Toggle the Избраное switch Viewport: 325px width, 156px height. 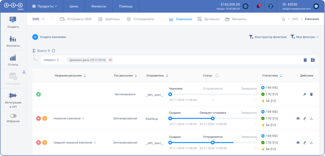click(x=13, y=116)
